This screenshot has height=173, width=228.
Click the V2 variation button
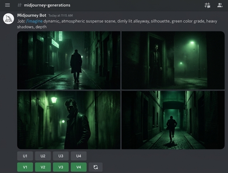click(x=43, y=167)
